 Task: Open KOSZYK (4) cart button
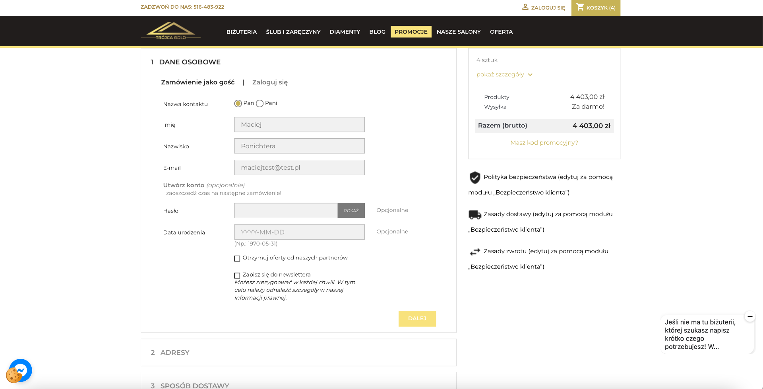[x=596, y=8]
